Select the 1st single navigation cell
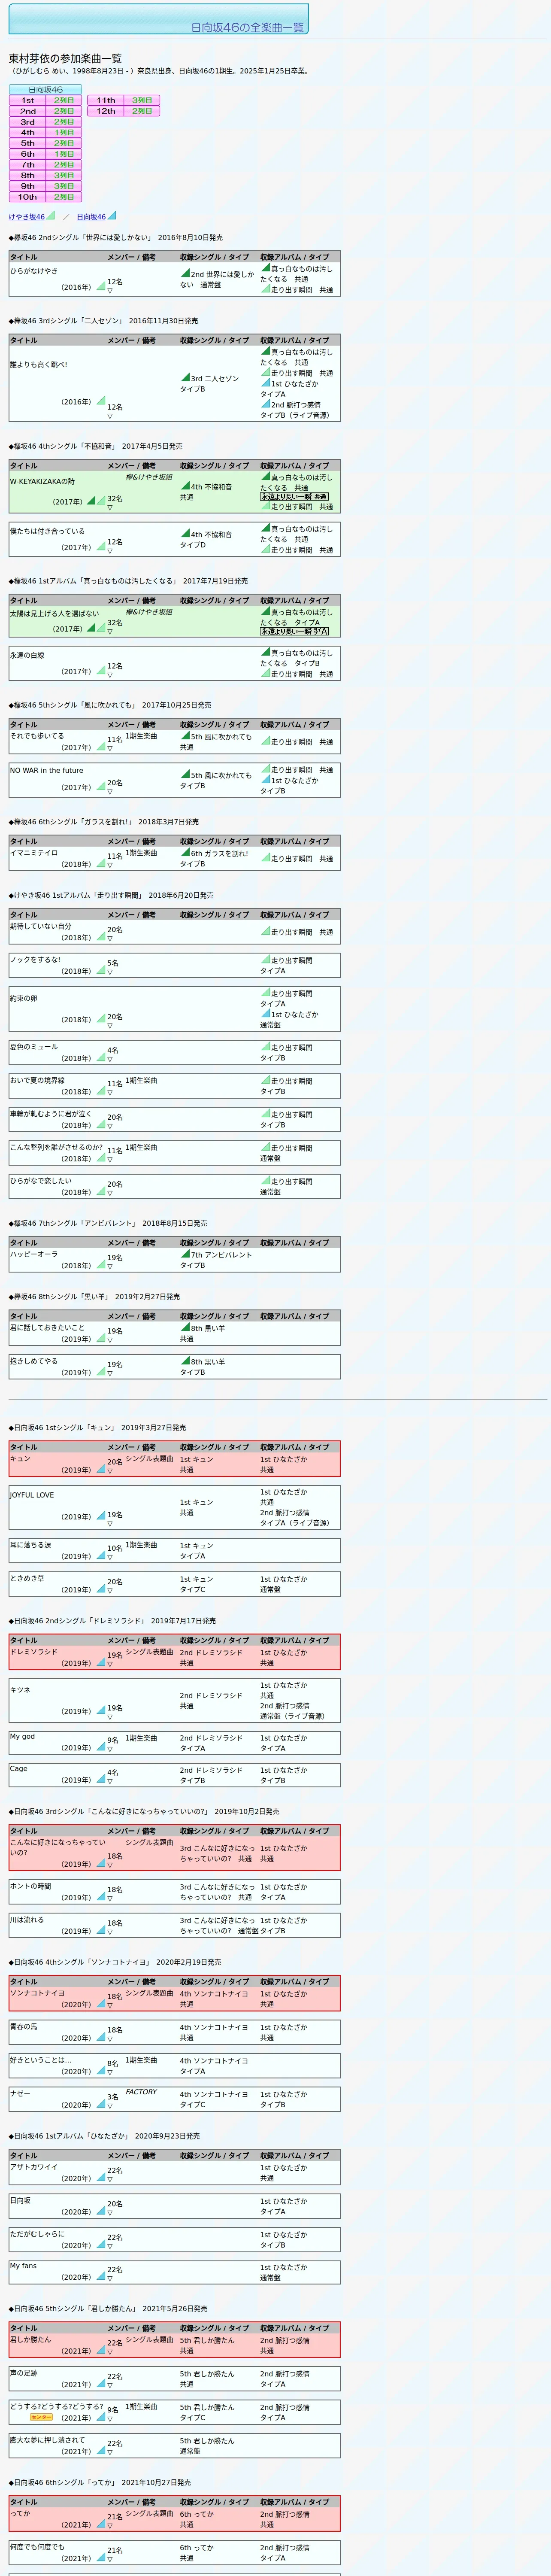 click(27, 100)
